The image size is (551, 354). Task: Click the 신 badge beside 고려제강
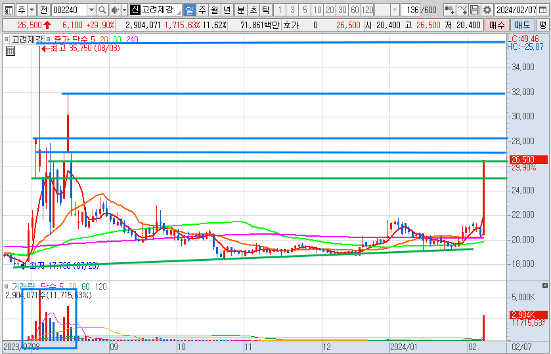tap(135, 10)
